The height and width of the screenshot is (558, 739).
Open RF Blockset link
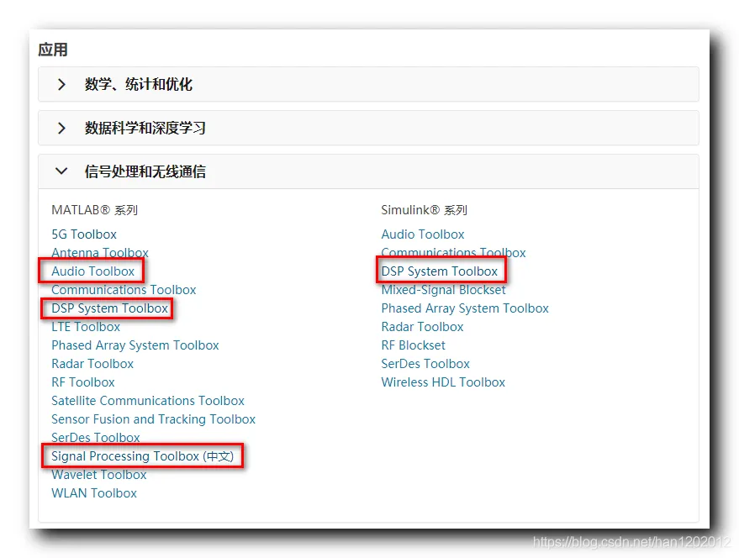pos(414,345)
